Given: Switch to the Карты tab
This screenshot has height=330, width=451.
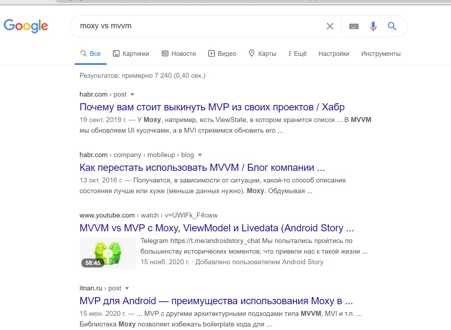Looking at the screenshot, I should pos(262,54).
